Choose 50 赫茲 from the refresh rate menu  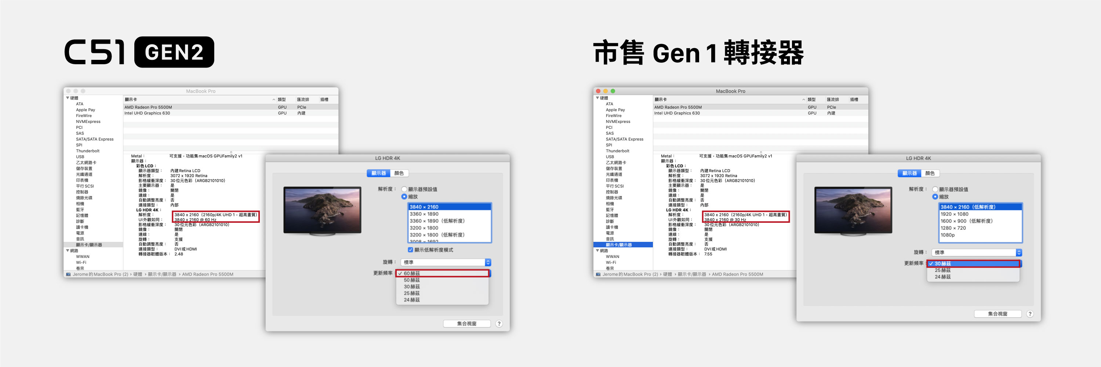[442, 280]
